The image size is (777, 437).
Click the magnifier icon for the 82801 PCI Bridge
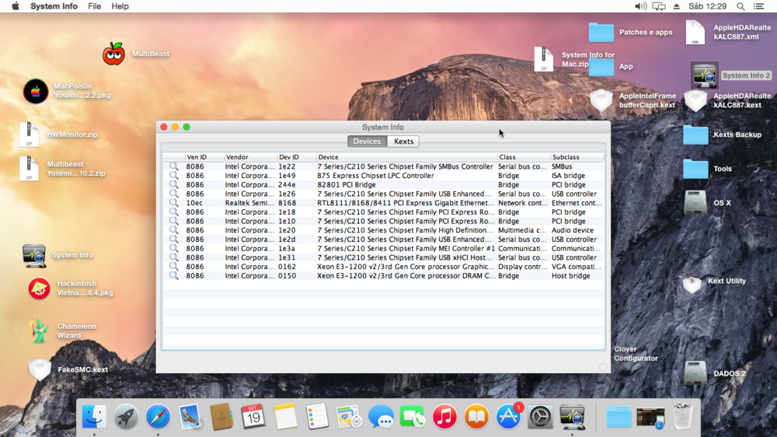click(x=174, y=185)
